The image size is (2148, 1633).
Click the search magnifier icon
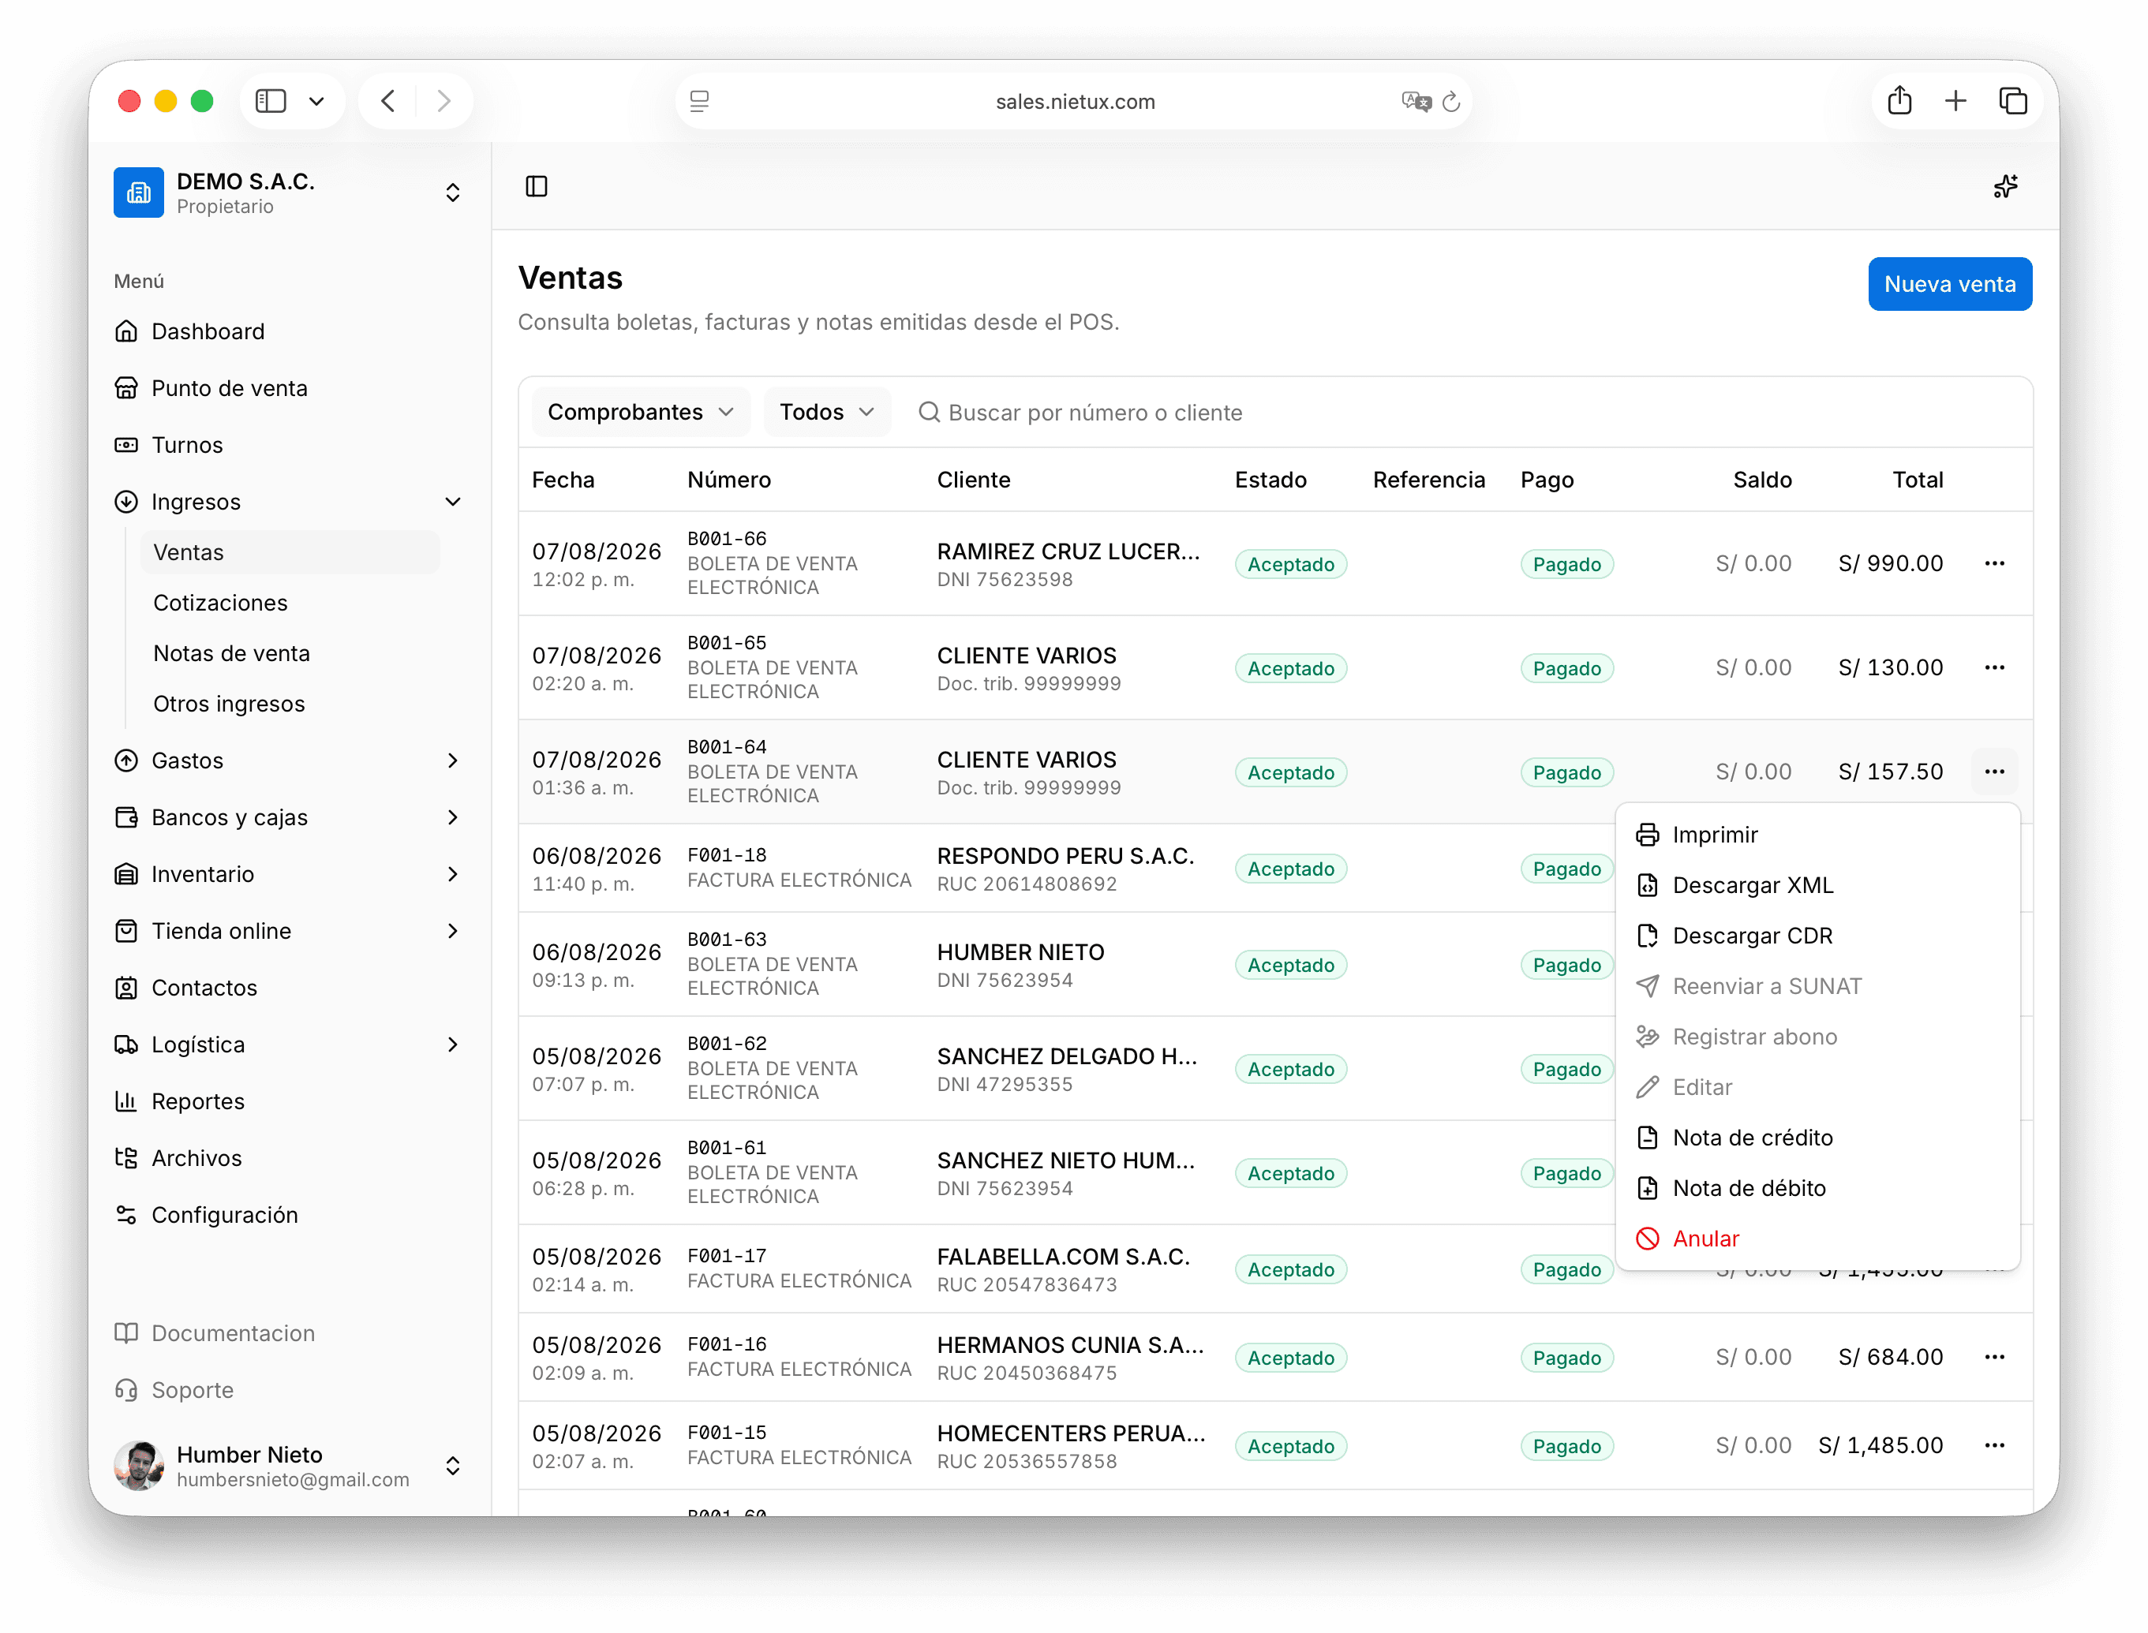930,412
